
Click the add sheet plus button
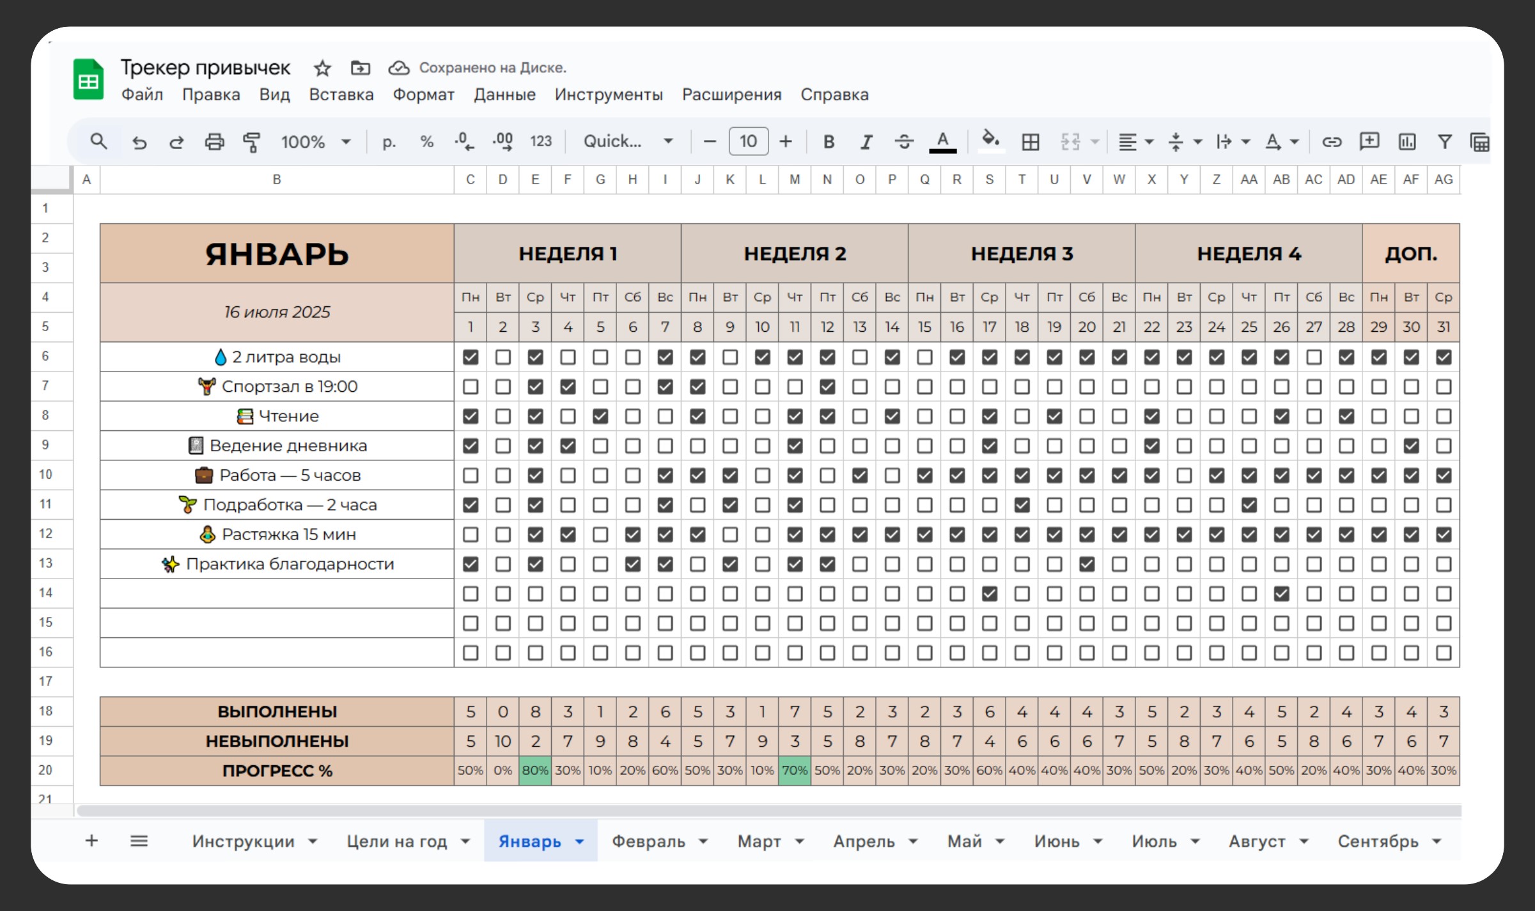coord(91,841)
